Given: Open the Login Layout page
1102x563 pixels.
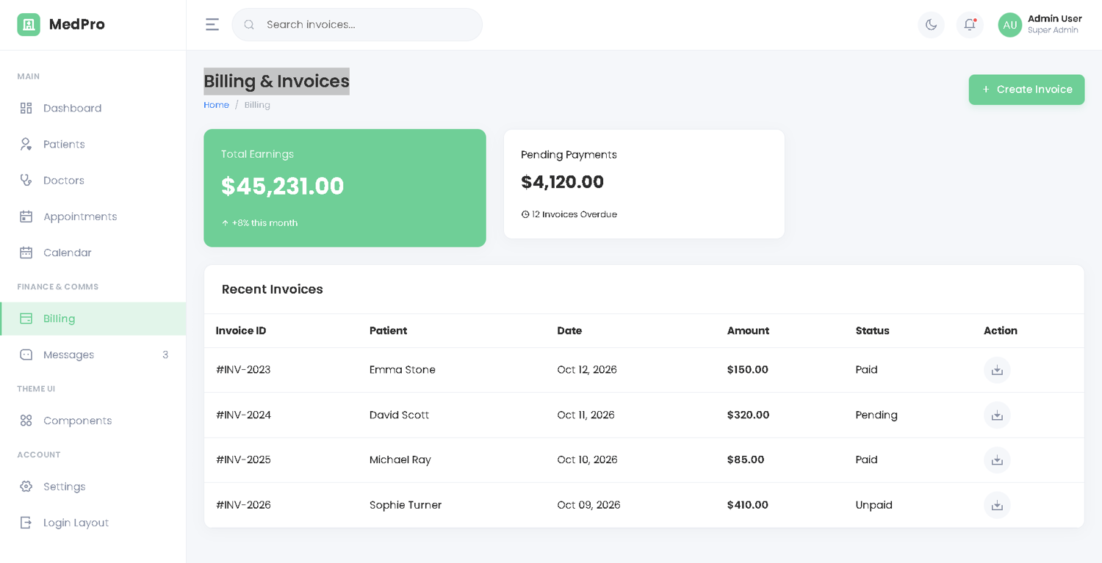Looking at the screenshot, I should tap(76, 523).
